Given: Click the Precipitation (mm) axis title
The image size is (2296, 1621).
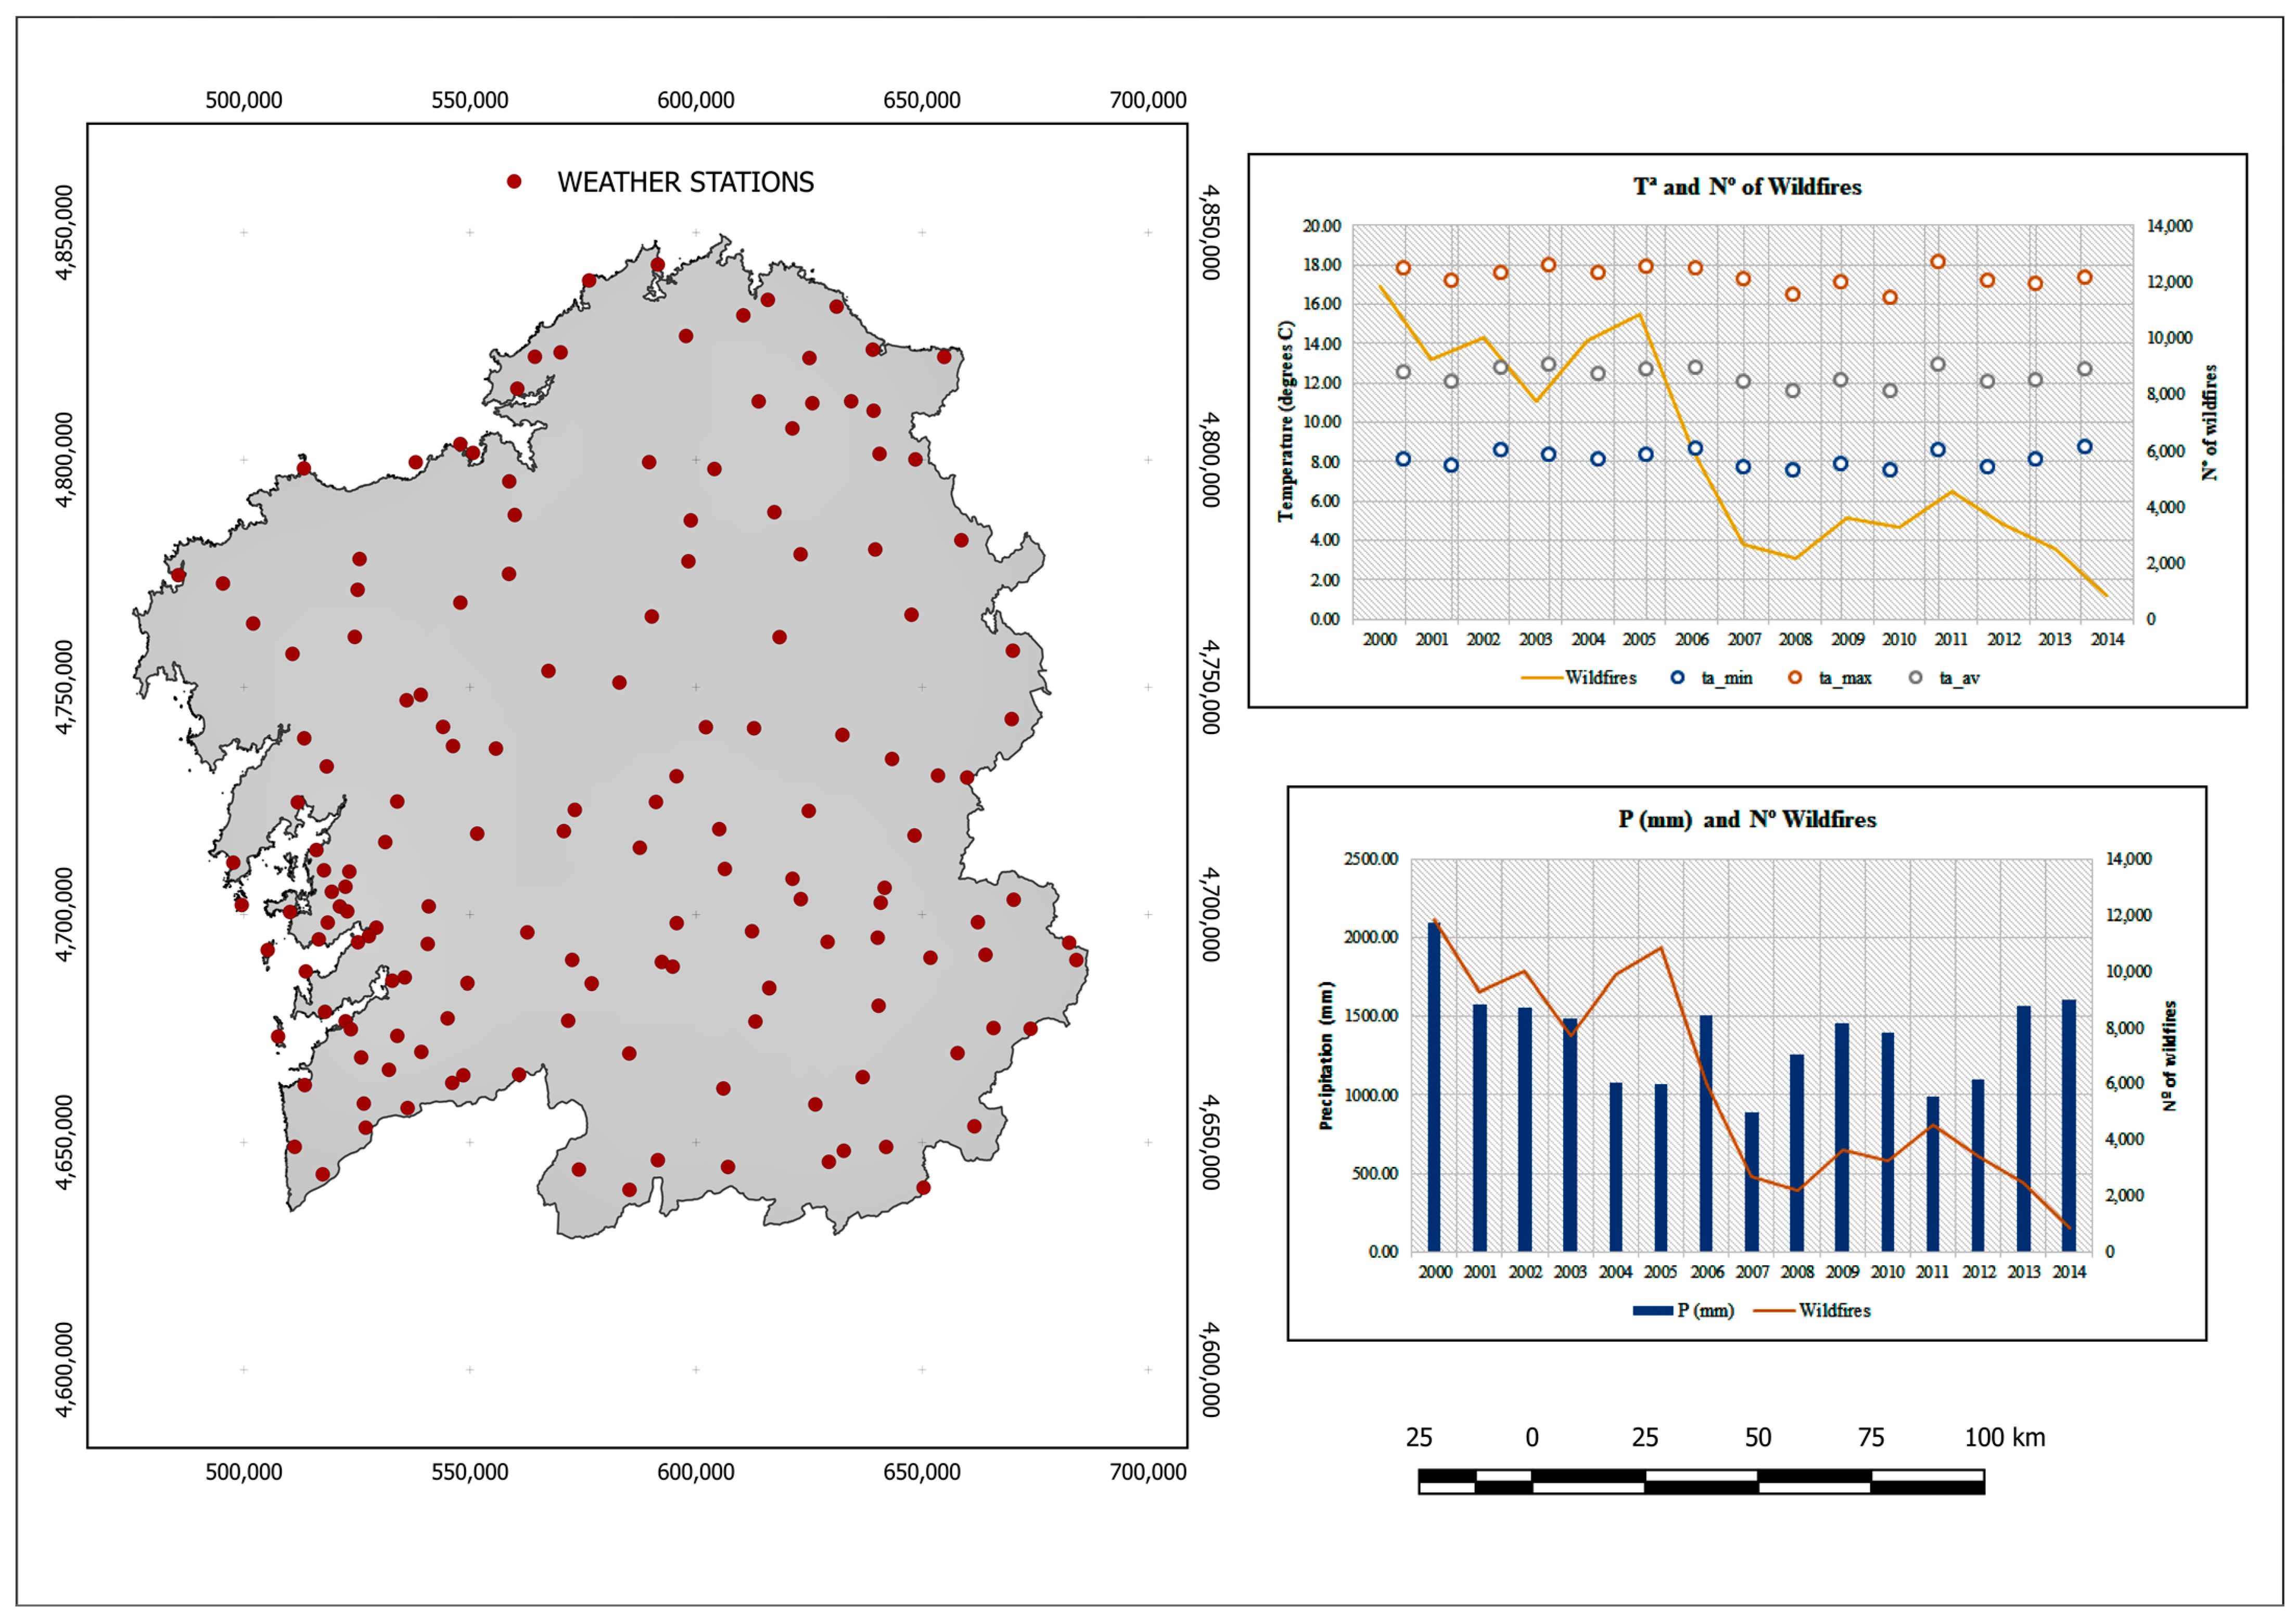Looking at the screenshot, I should click(x=1326, y=1056).
